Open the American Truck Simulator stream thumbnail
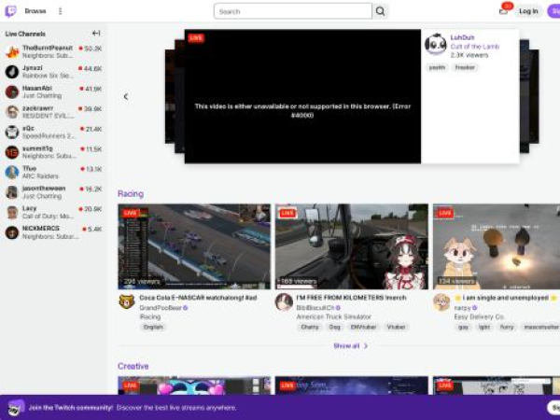This screenshot has width=560, height=420. tap(352, 246)
